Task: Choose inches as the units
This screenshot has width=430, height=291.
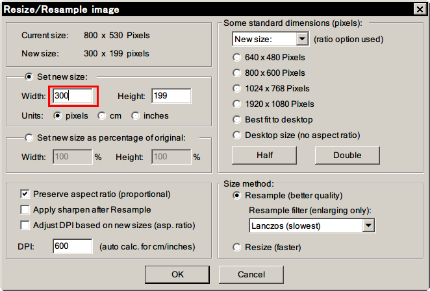Action: pyautogui.click(x=136, y=116)
